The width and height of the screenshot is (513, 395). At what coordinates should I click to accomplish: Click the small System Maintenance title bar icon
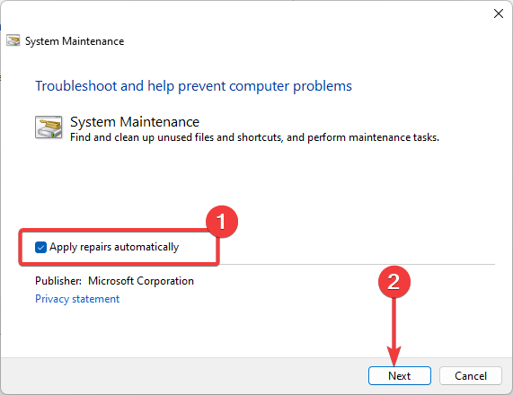(13, 41)
